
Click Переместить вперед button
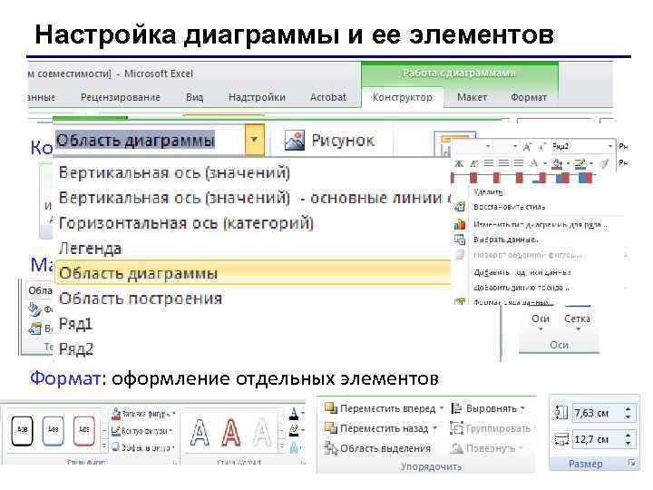[384, 408]
